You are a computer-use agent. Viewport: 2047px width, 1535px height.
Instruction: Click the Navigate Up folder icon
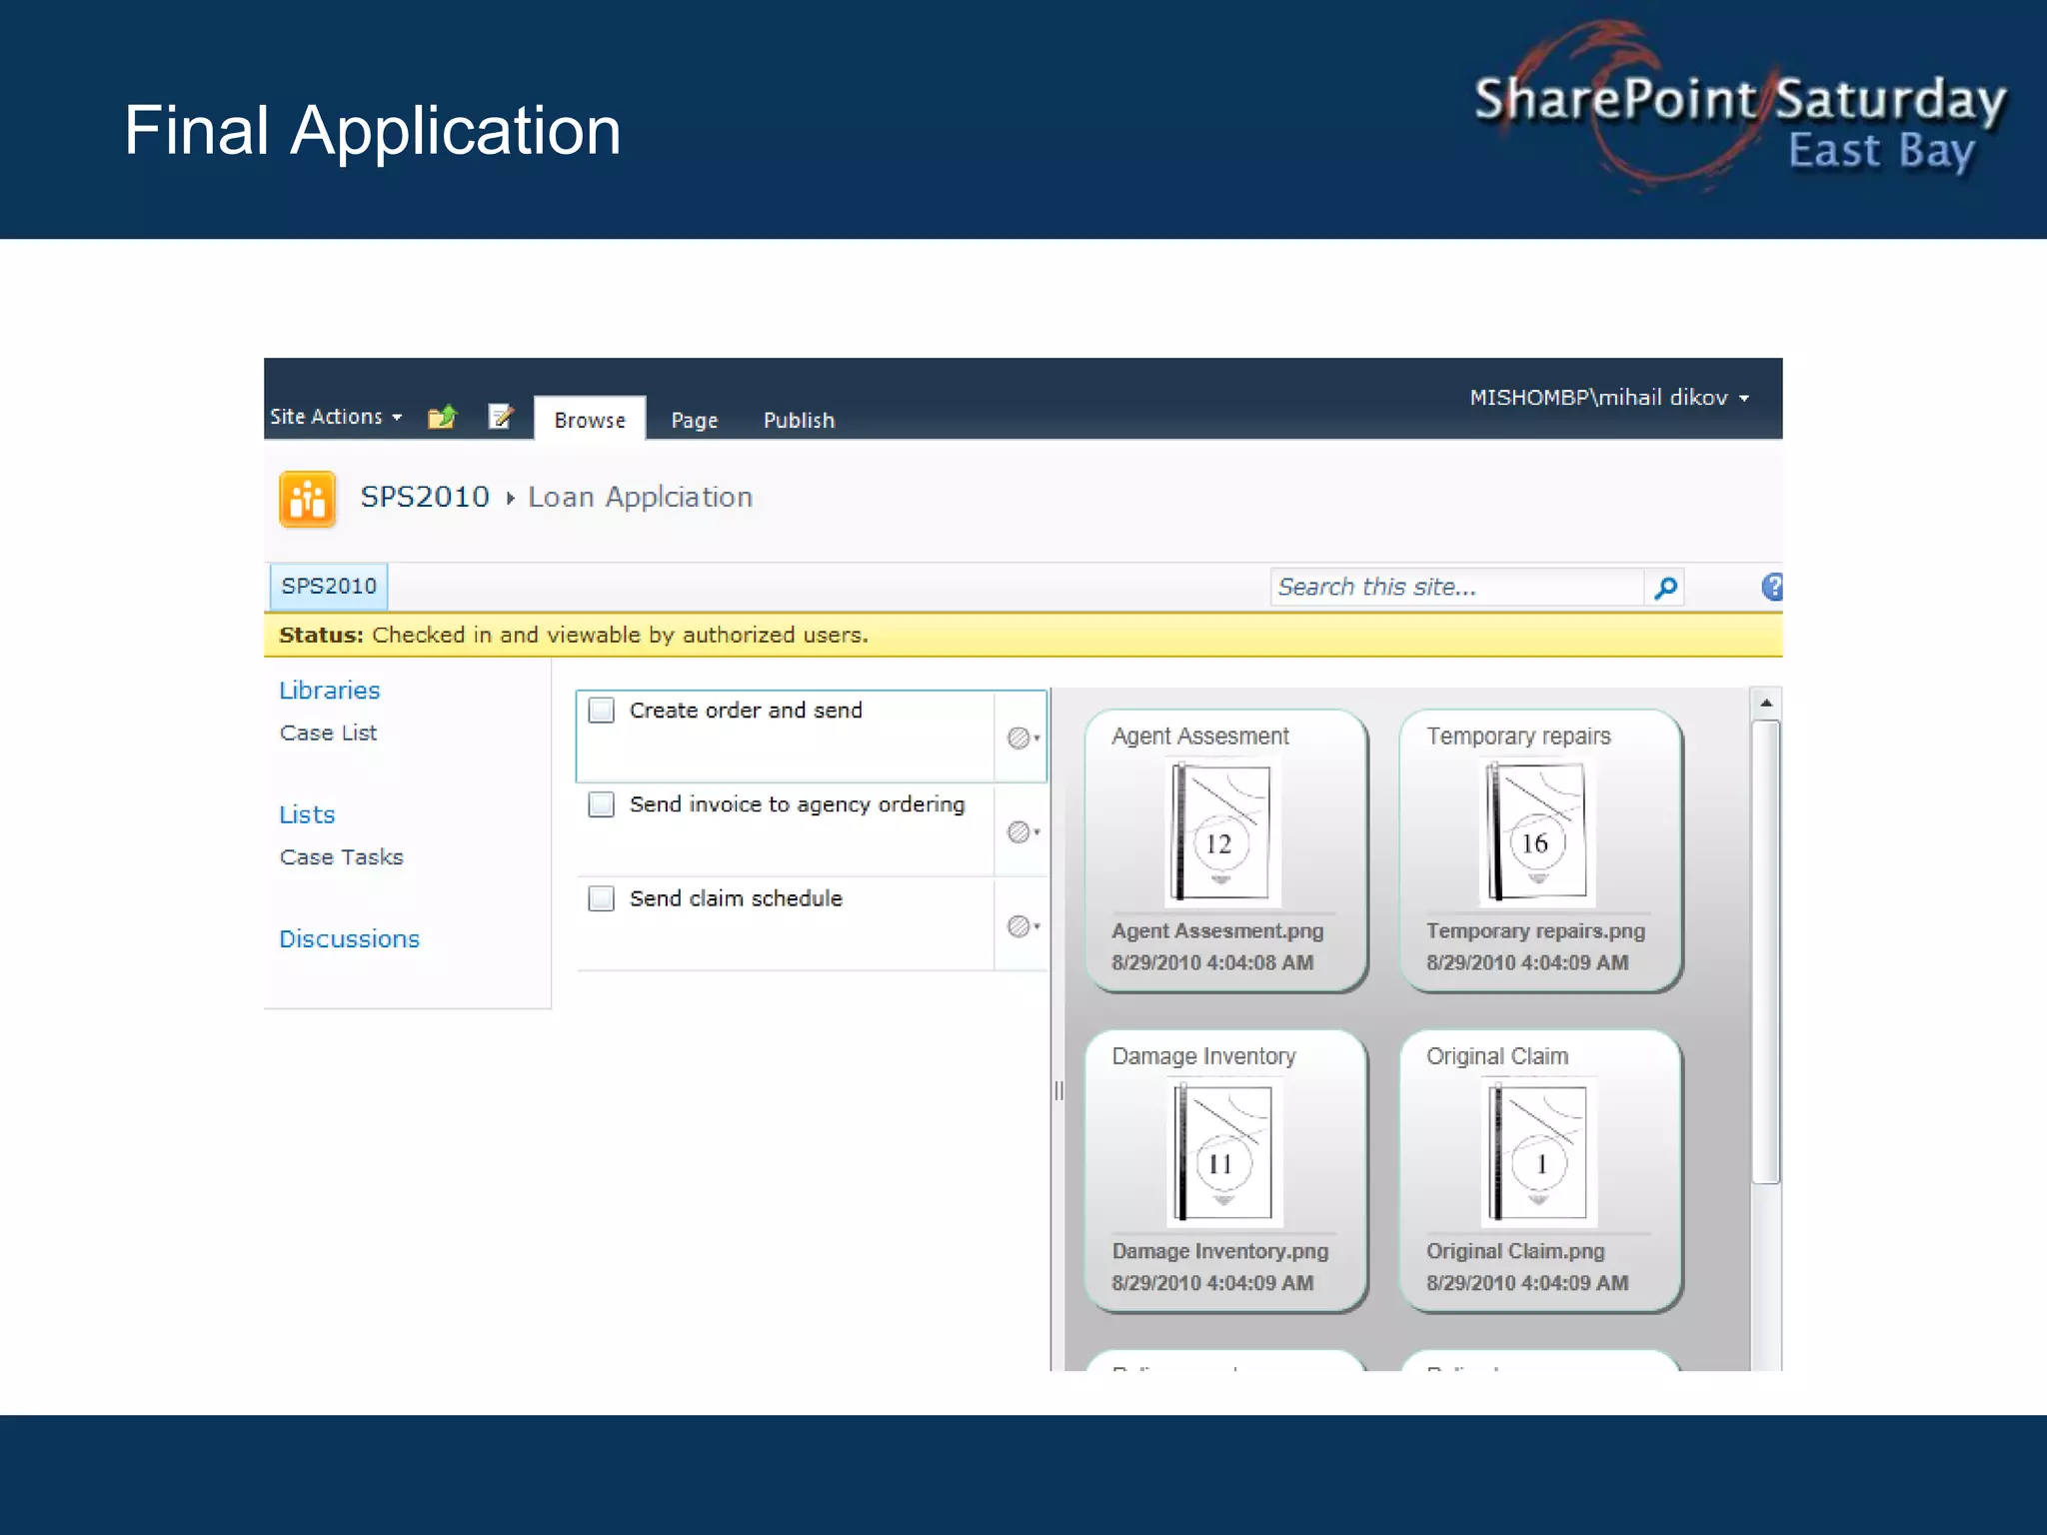point(442,417)
